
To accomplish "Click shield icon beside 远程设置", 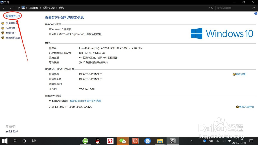I will (x=3, y=28).
